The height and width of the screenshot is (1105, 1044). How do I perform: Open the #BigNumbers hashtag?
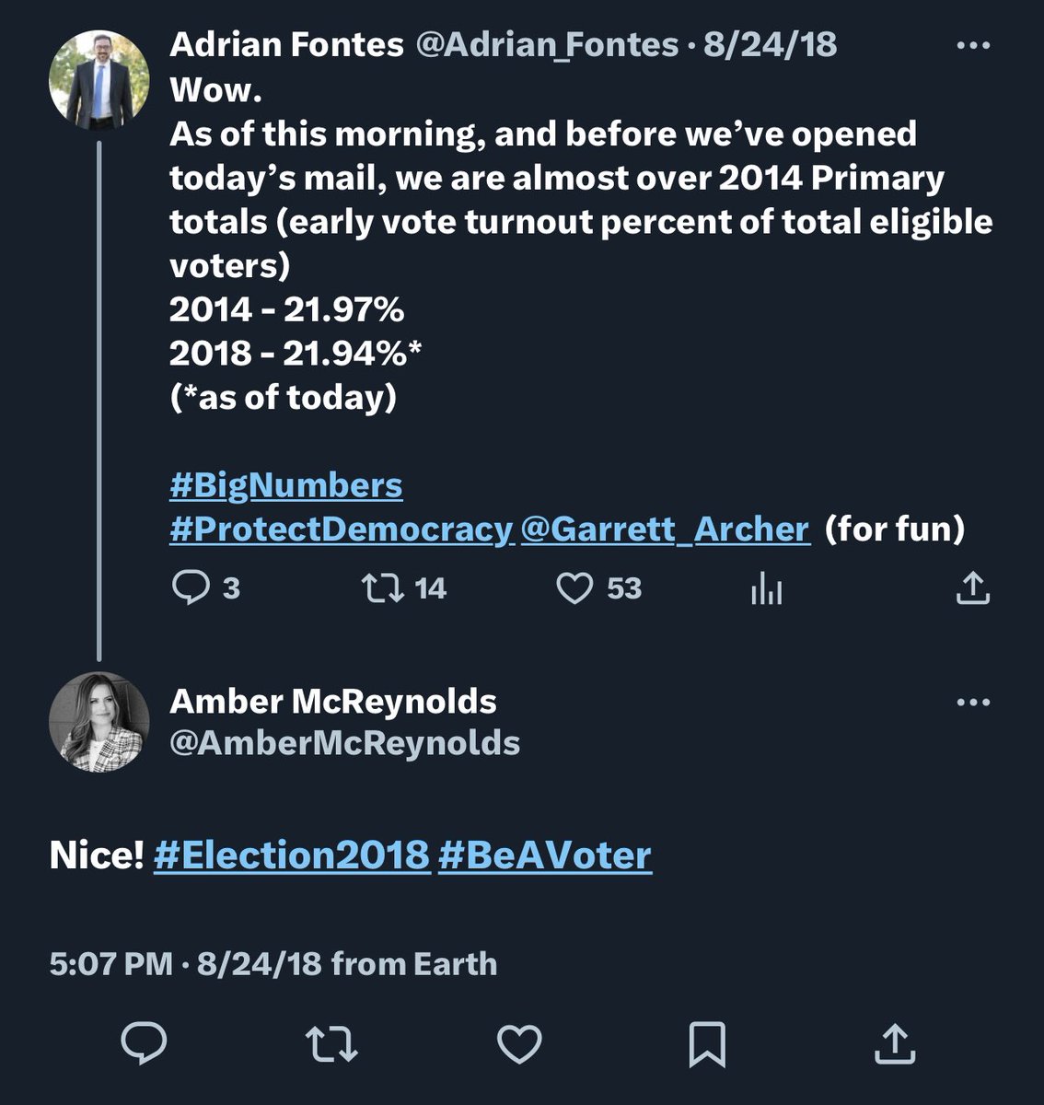point(285,485)
